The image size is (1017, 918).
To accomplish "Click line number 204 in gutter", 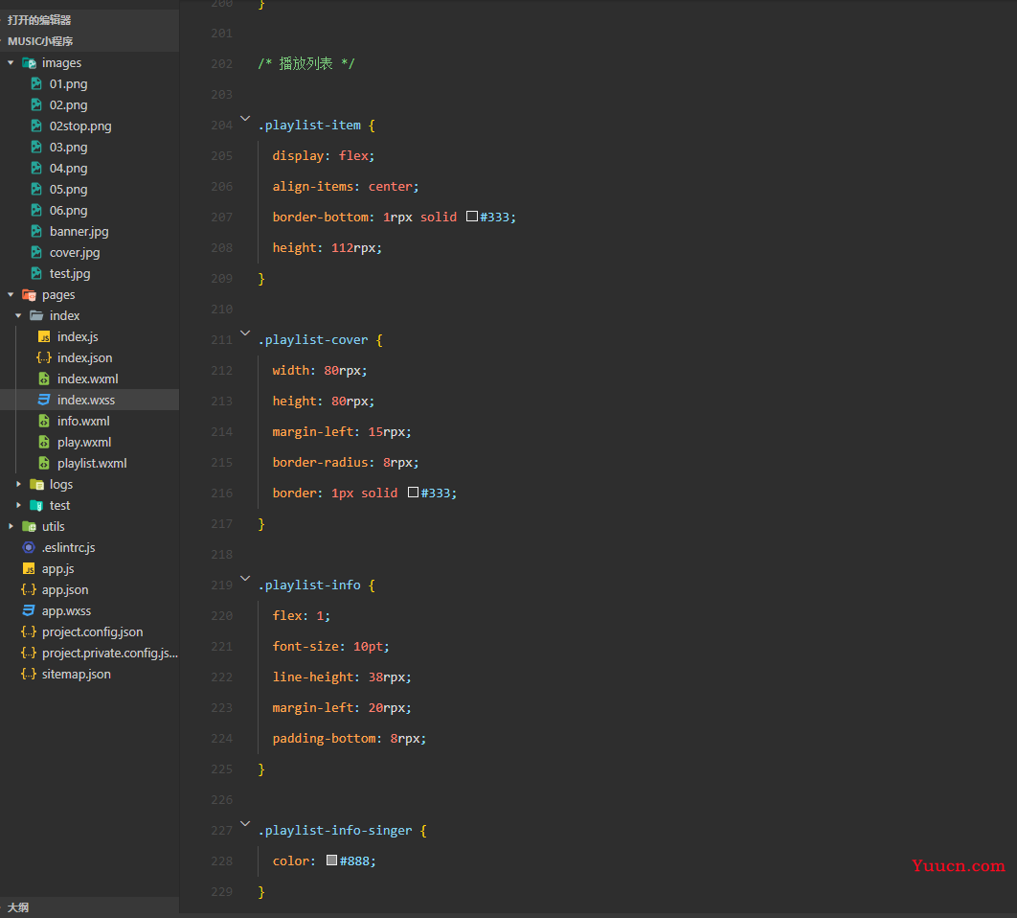I will (222, 126).
